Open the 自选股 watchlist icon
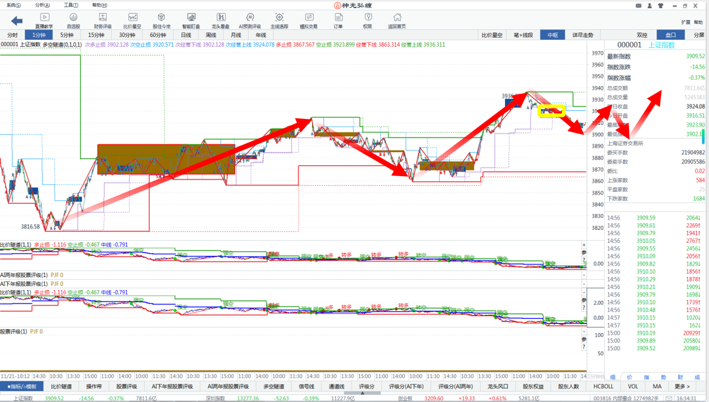Image resolution: width=709 pixels, height=402 pixels. [x=73, y=21]
